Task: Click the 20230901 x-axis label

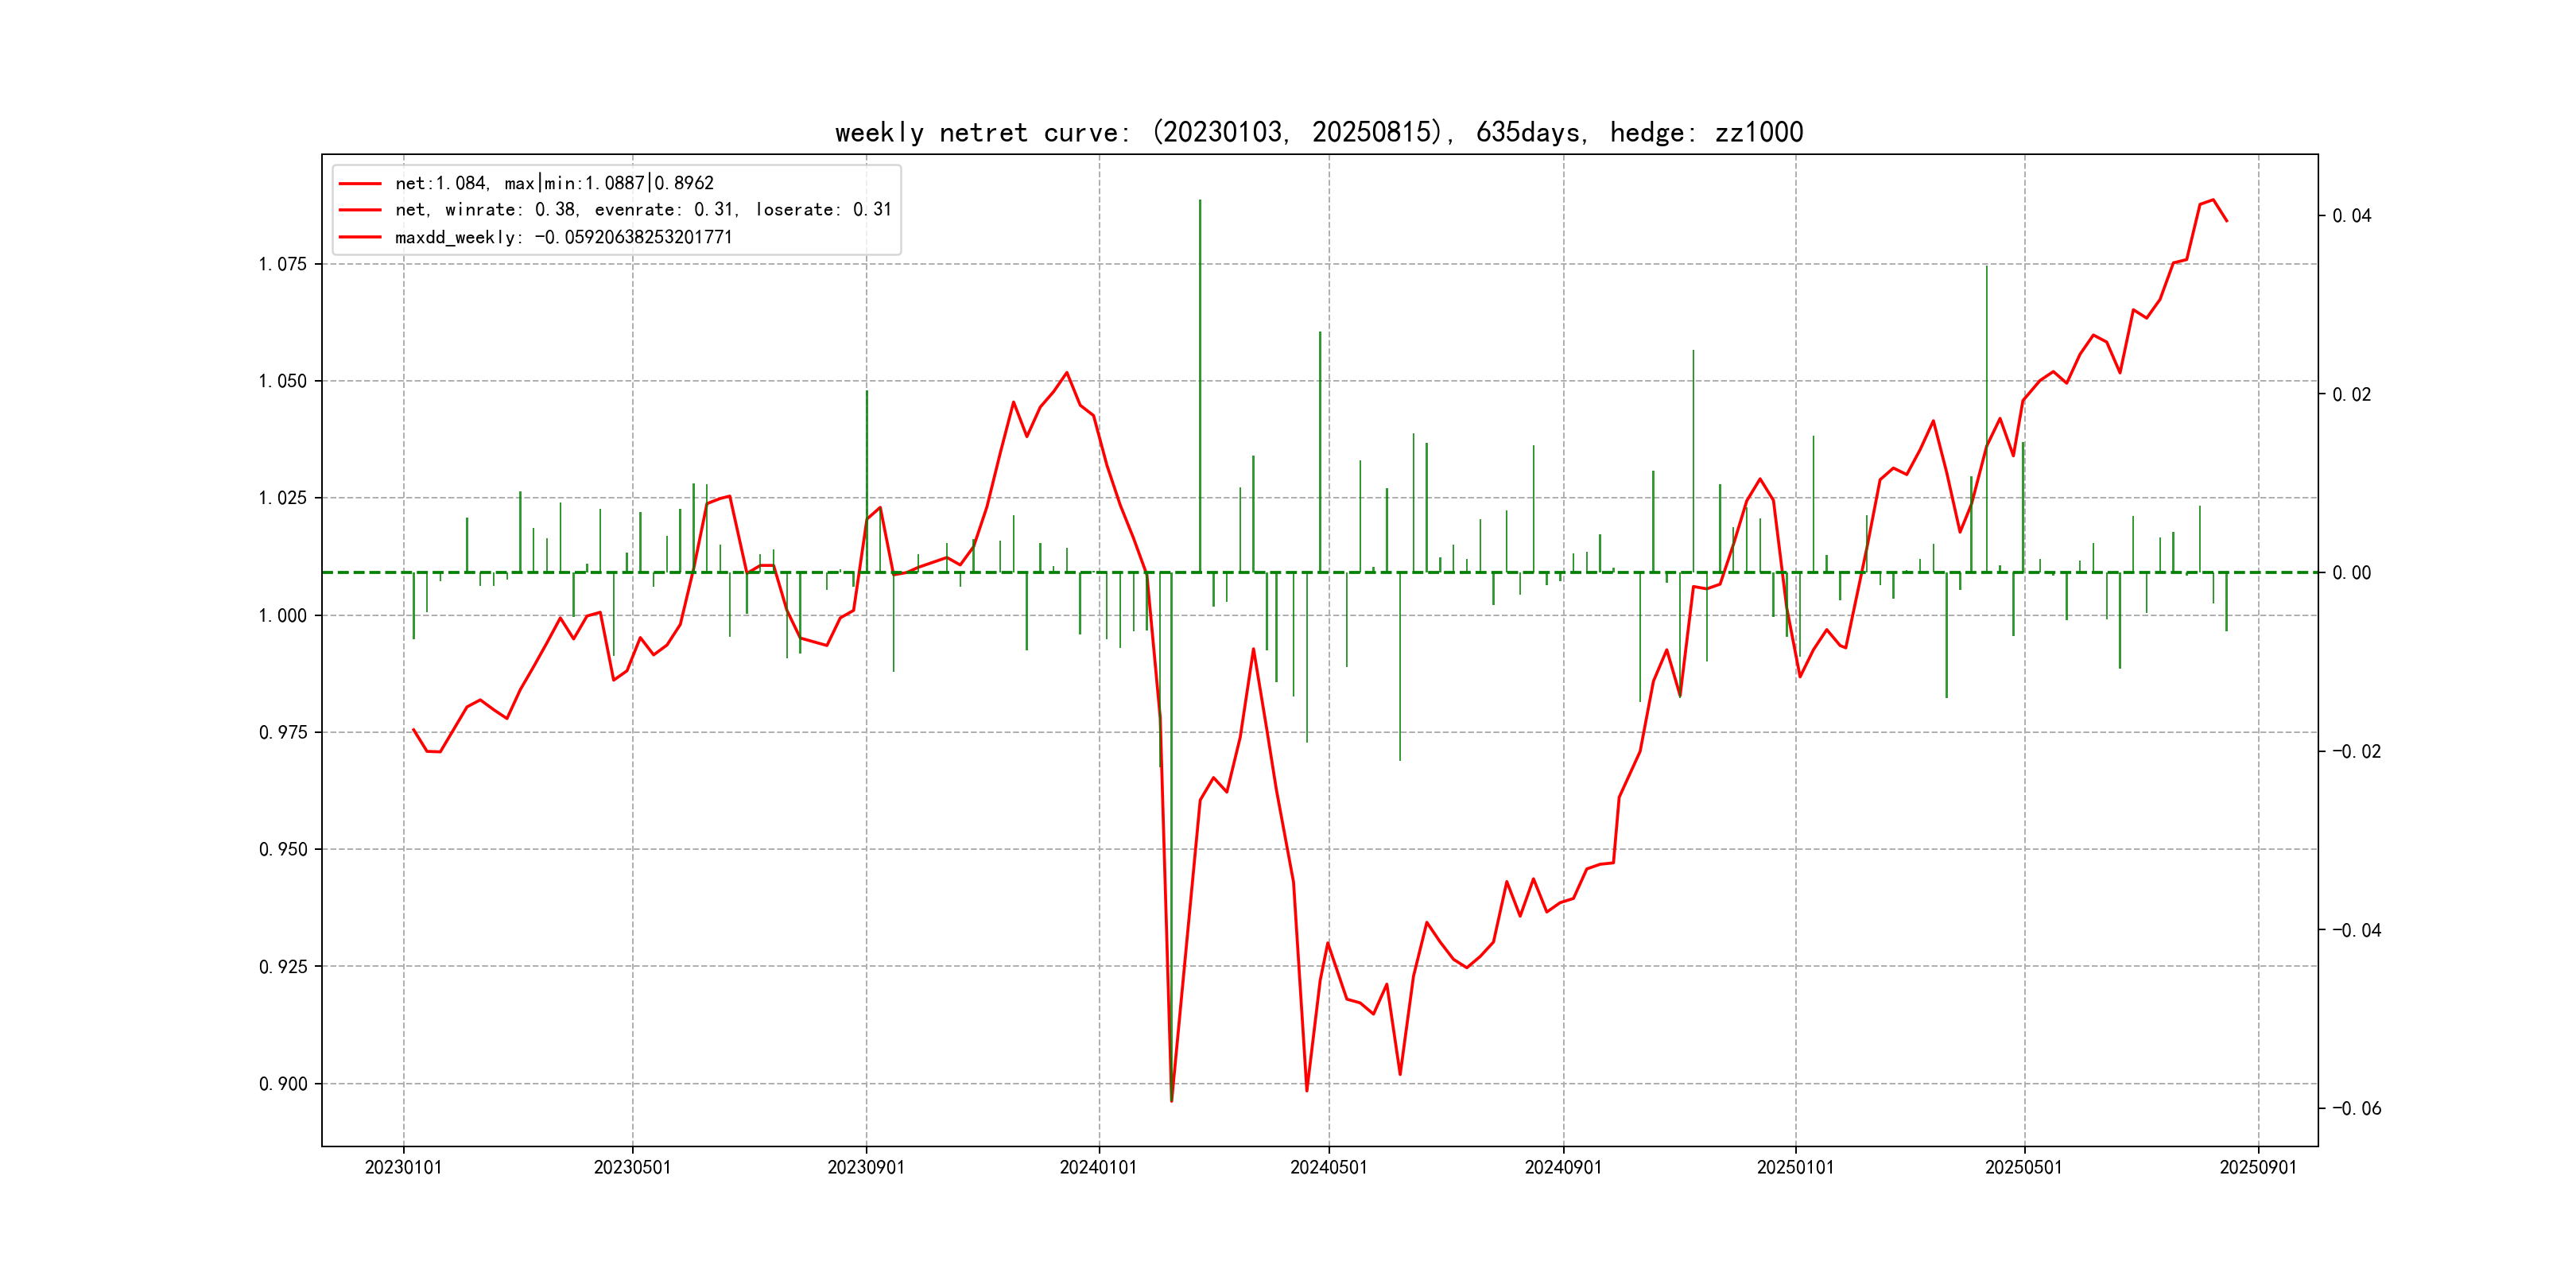Action: pyautogui.click(x=866, y=1167)
